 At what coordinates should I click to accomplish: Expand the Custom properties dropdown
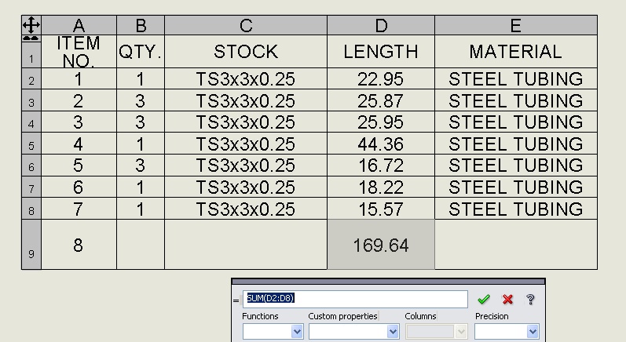(x=353, y=331)
